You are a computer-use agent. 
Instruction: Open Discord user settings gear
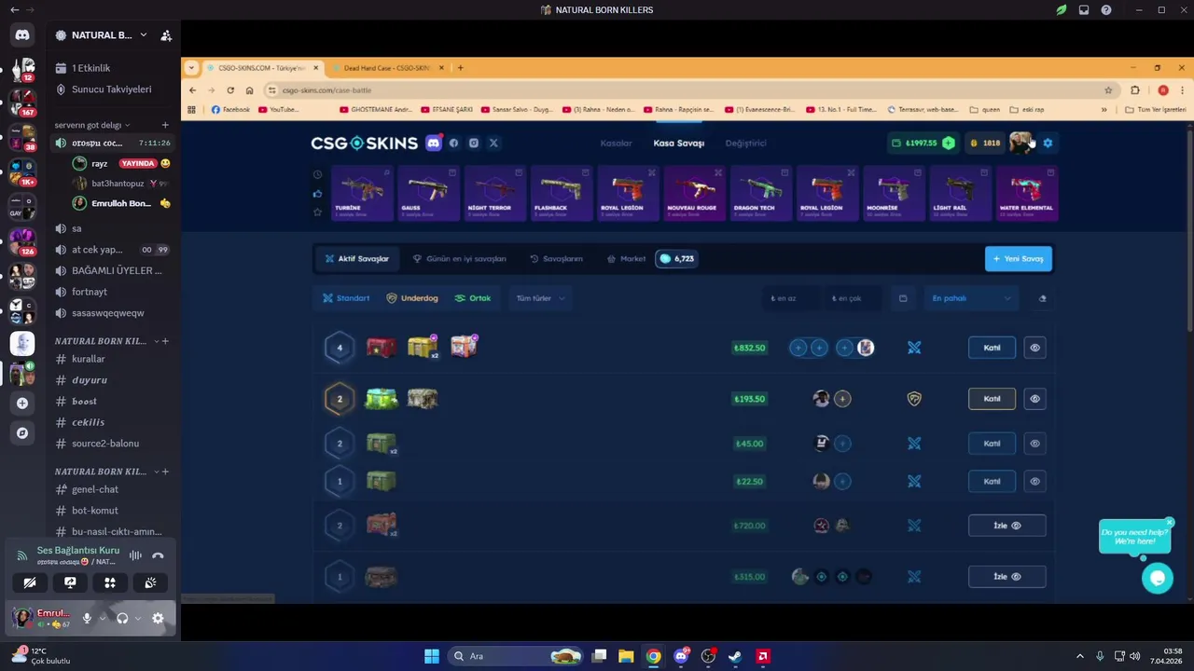tap(158, 618)
